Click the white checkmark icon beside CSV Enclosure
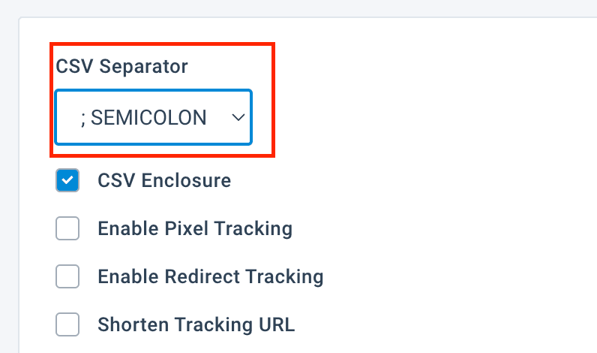This screenshot has width=597, height=353. click(x=67, y=180)
